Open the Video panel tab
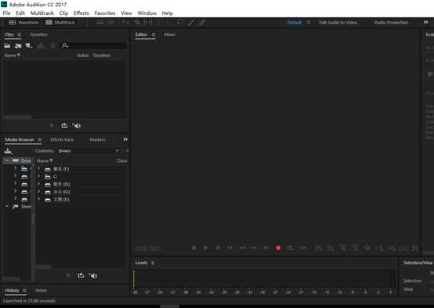Screen dimensions: 434x308 [41, 290]
